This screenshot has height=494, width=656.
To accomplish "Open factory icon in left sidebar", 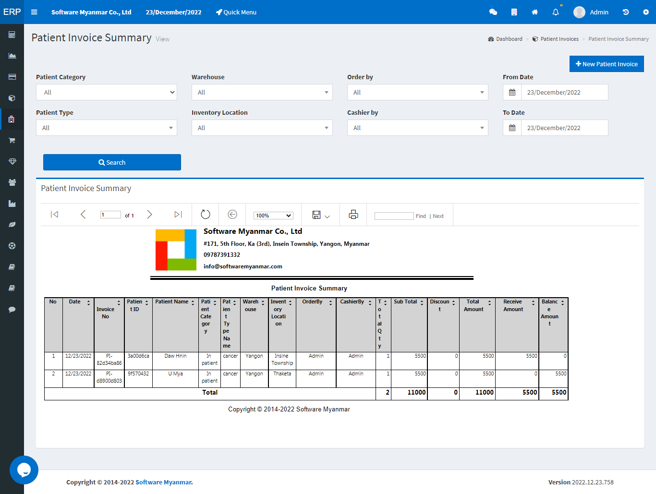I will 12,204.
